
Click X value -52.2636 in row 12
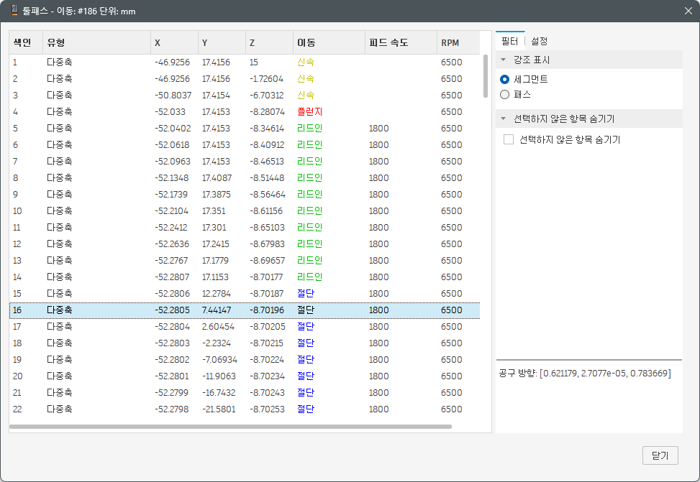click(172, 244)
